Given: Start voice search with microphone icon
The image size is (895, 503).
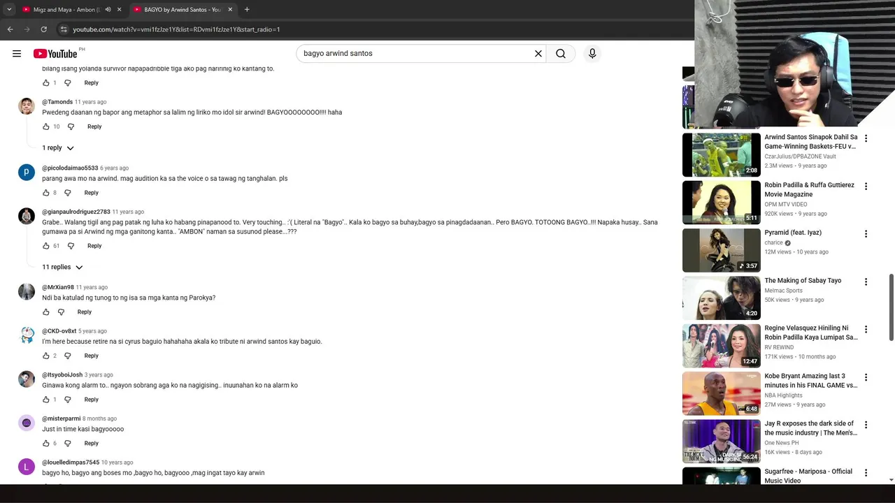Looking at the screenshot, I should (x=592, y=53).
